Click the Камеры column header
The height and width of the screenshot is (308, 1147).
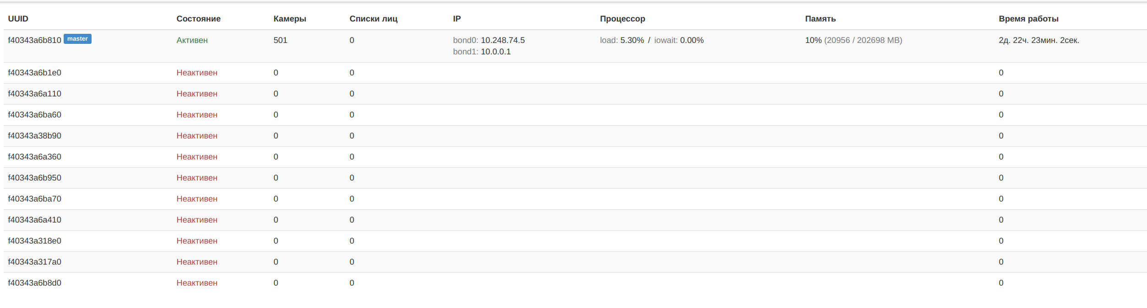pyautogui.click(x=290, y=19)
